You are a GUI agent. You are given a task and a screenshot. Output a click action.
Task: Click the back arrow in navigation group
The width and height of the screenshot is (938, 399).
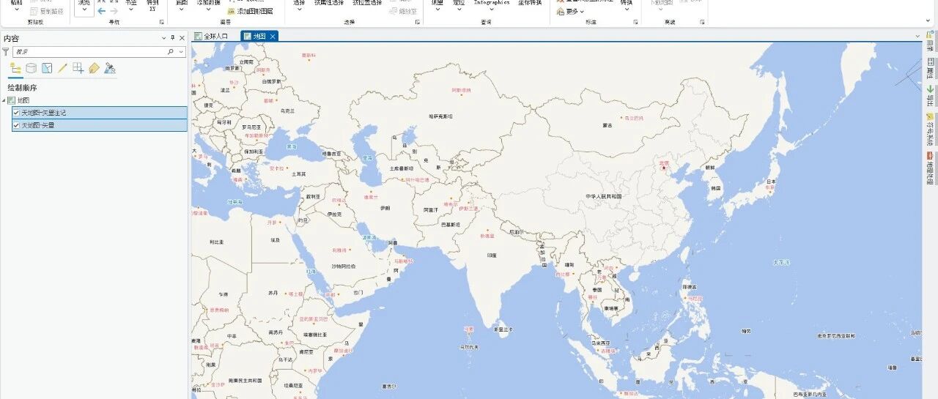tap(101, 11)
